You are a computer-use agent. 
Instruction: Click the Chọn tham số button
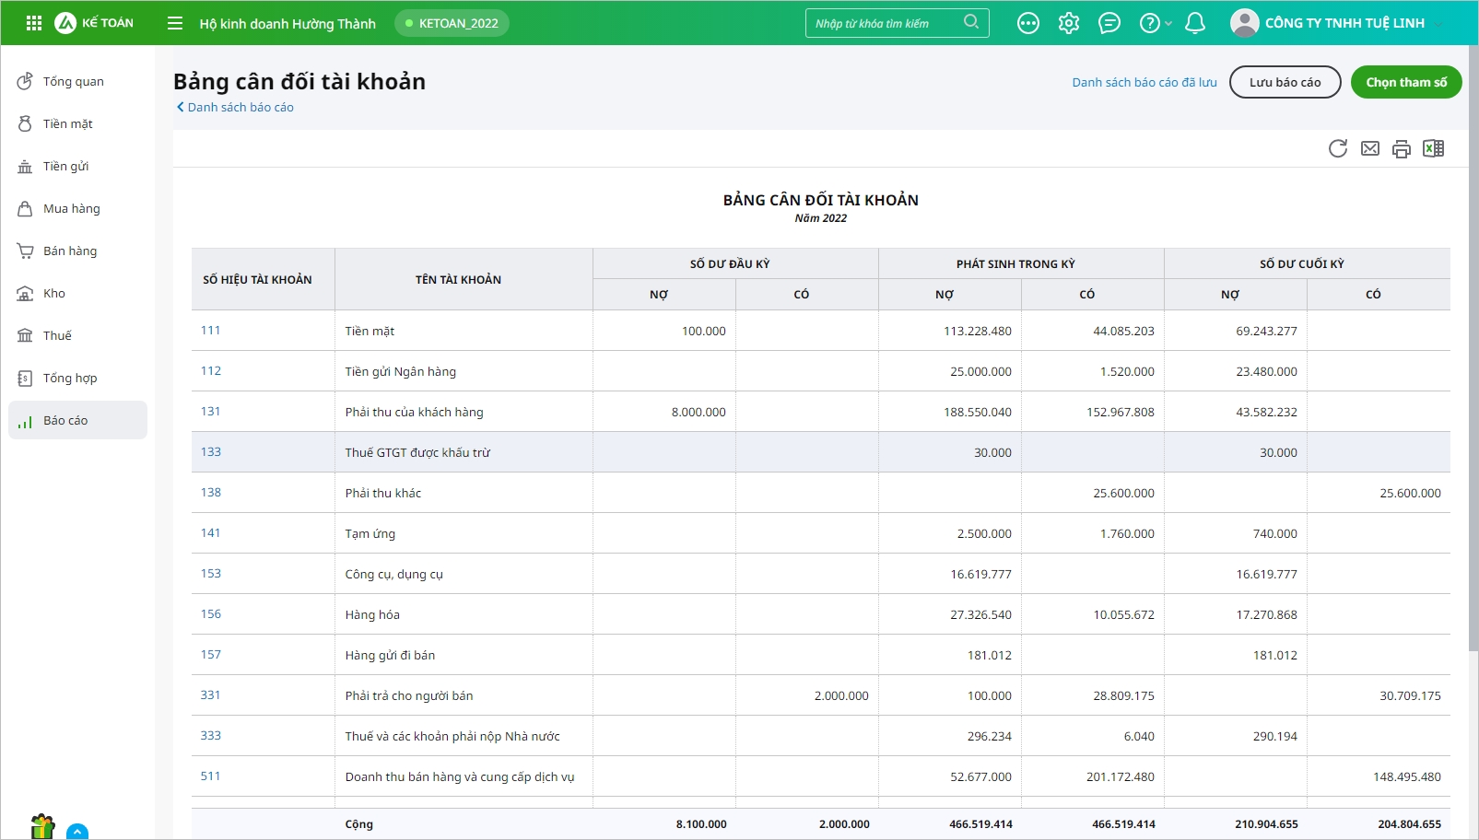click(1406, 82)
